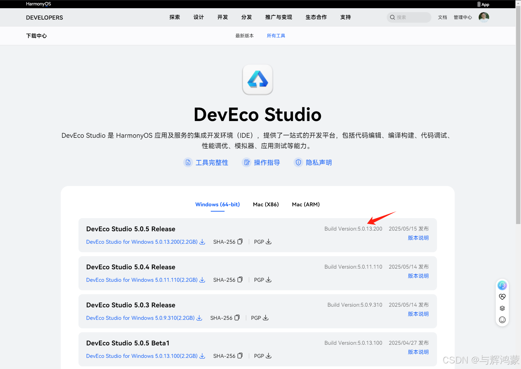Switch to Windows (64-bit) tab
The width and height of the screenshot is (521, 369).
218,204
